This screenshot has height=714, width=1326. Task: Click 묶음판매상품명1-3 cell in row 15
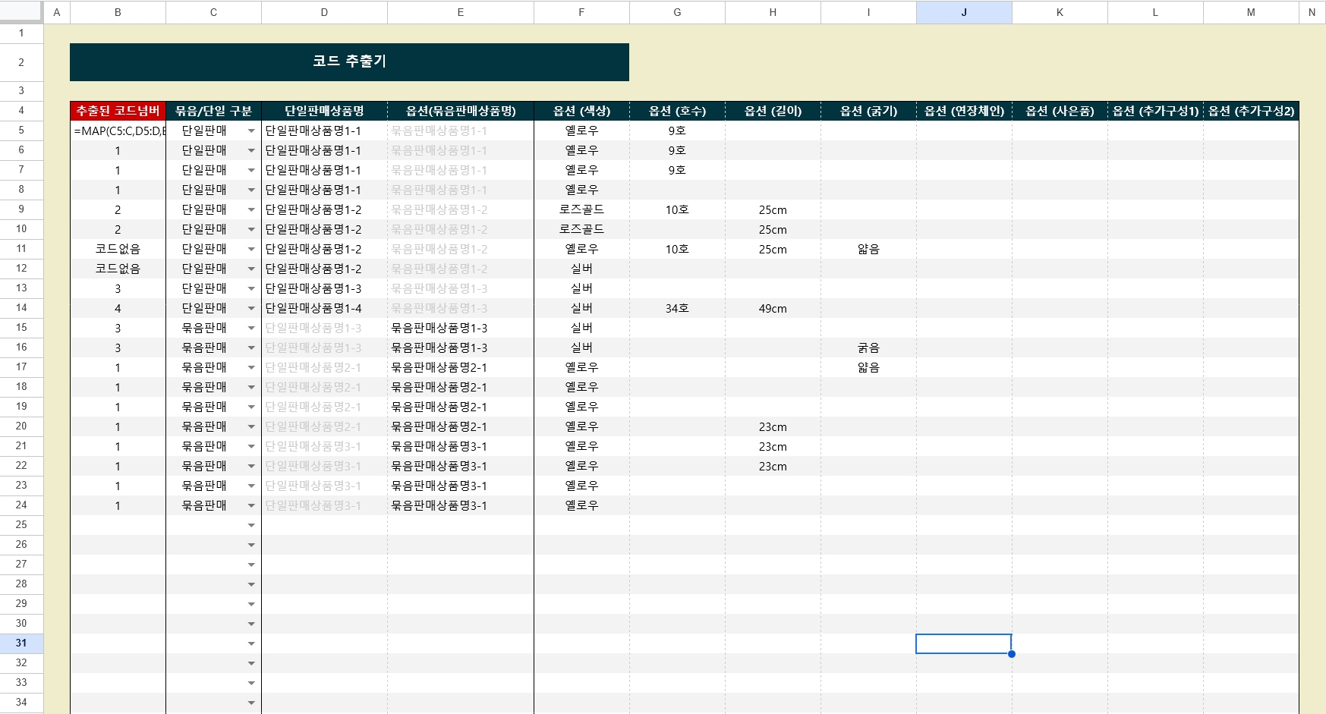[461, 328]
